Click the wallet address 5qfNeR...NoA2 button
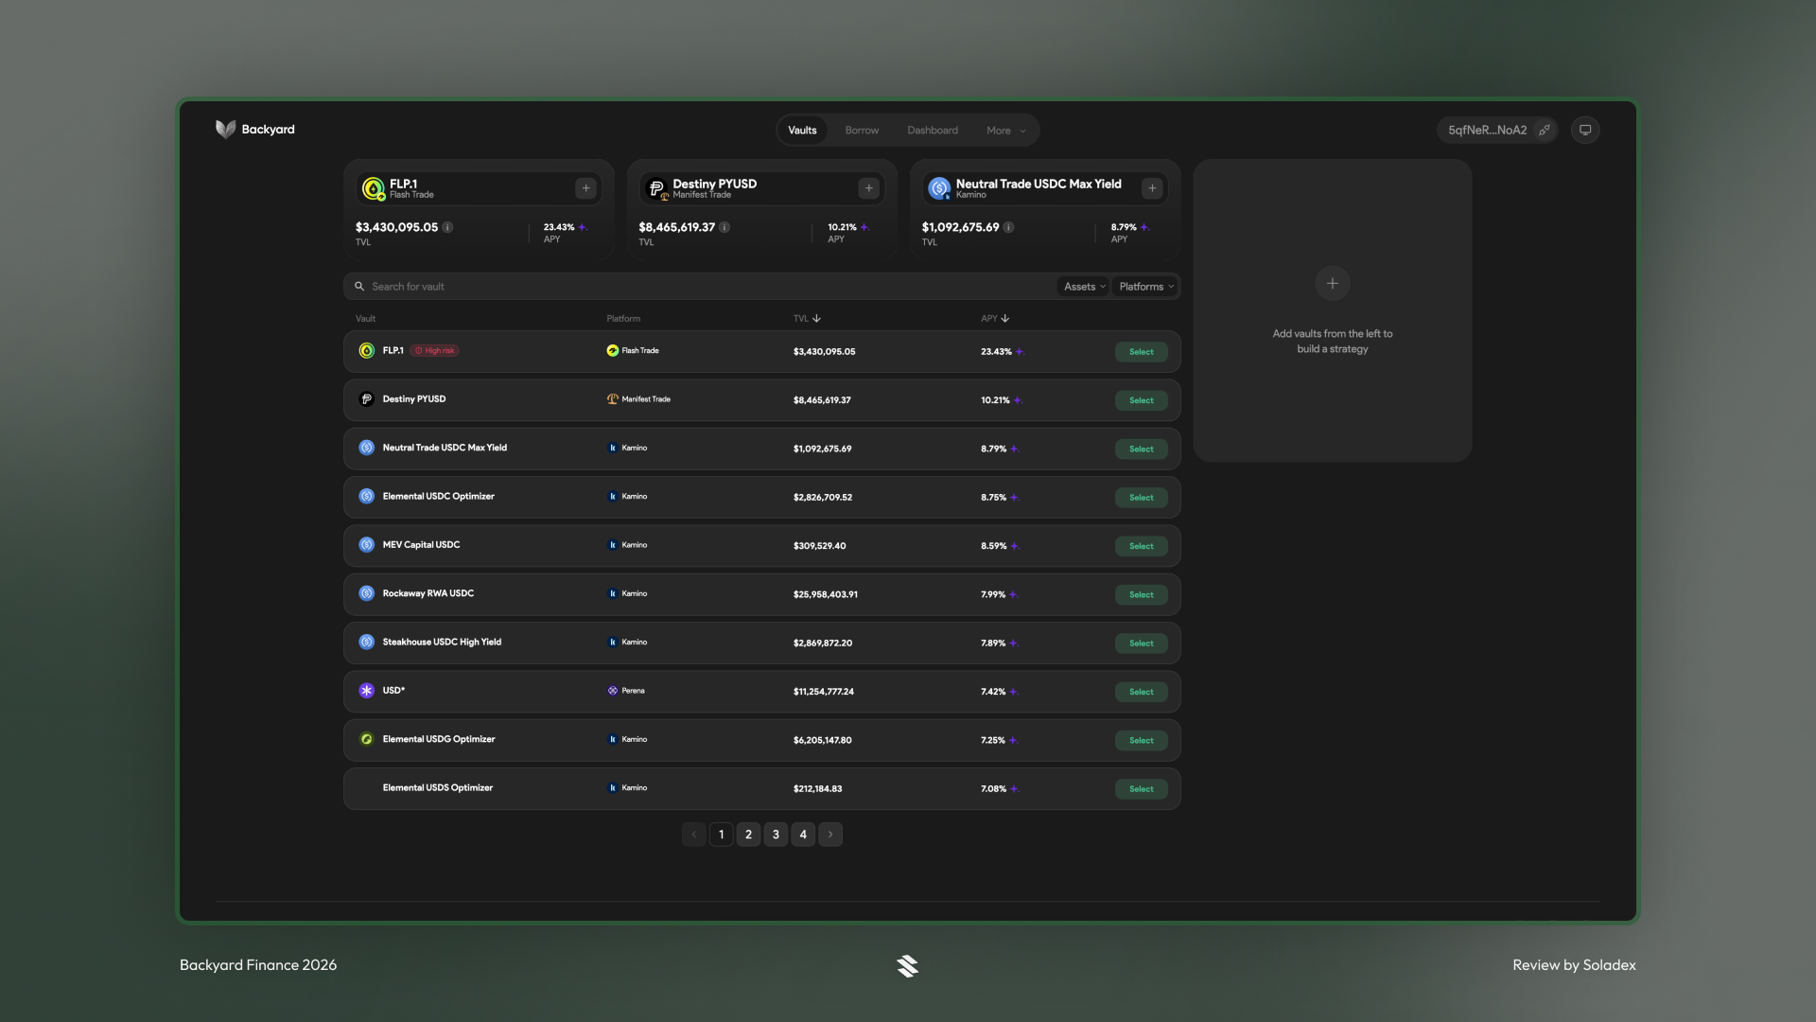 pyautogui.click(x=1497, y=131)
